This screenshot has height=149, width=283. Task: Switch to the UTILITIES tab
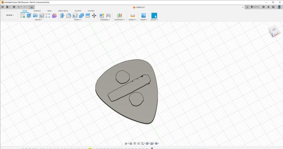tap(91, 11)
